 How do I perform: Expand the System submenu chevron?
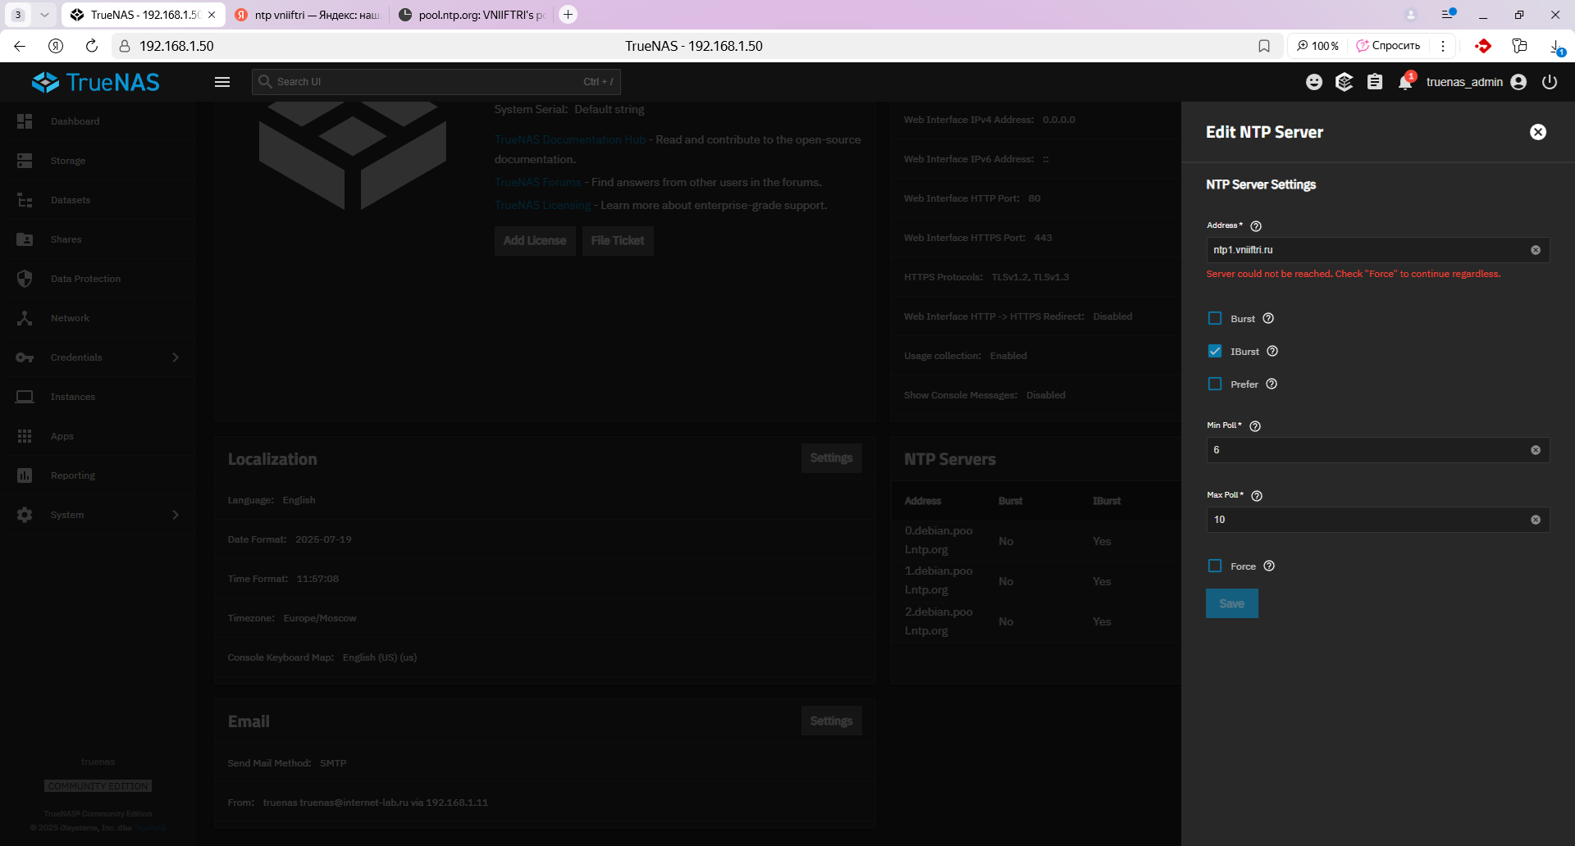(x=176, y=515)
